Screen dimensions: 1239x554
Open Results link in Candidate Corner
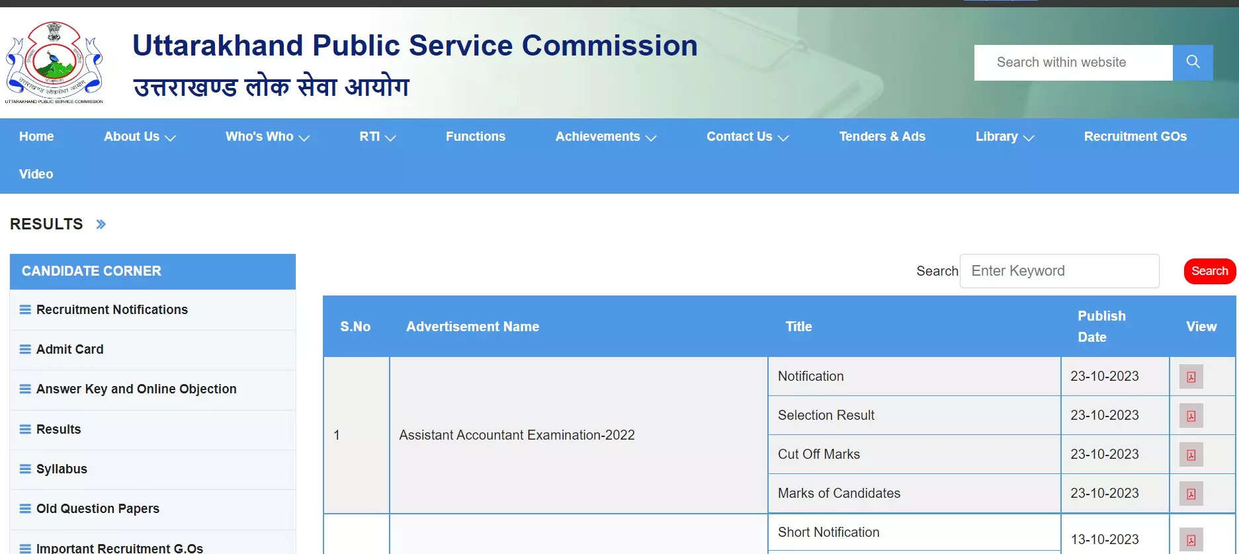[x=58, y=429]
